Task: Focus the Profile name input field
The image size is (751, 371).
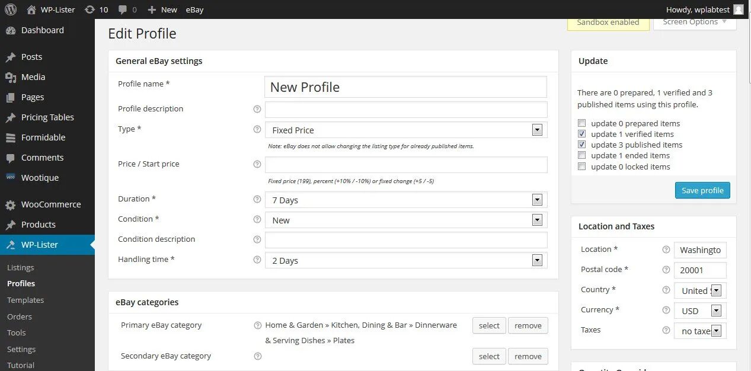Action: point(405,87)
